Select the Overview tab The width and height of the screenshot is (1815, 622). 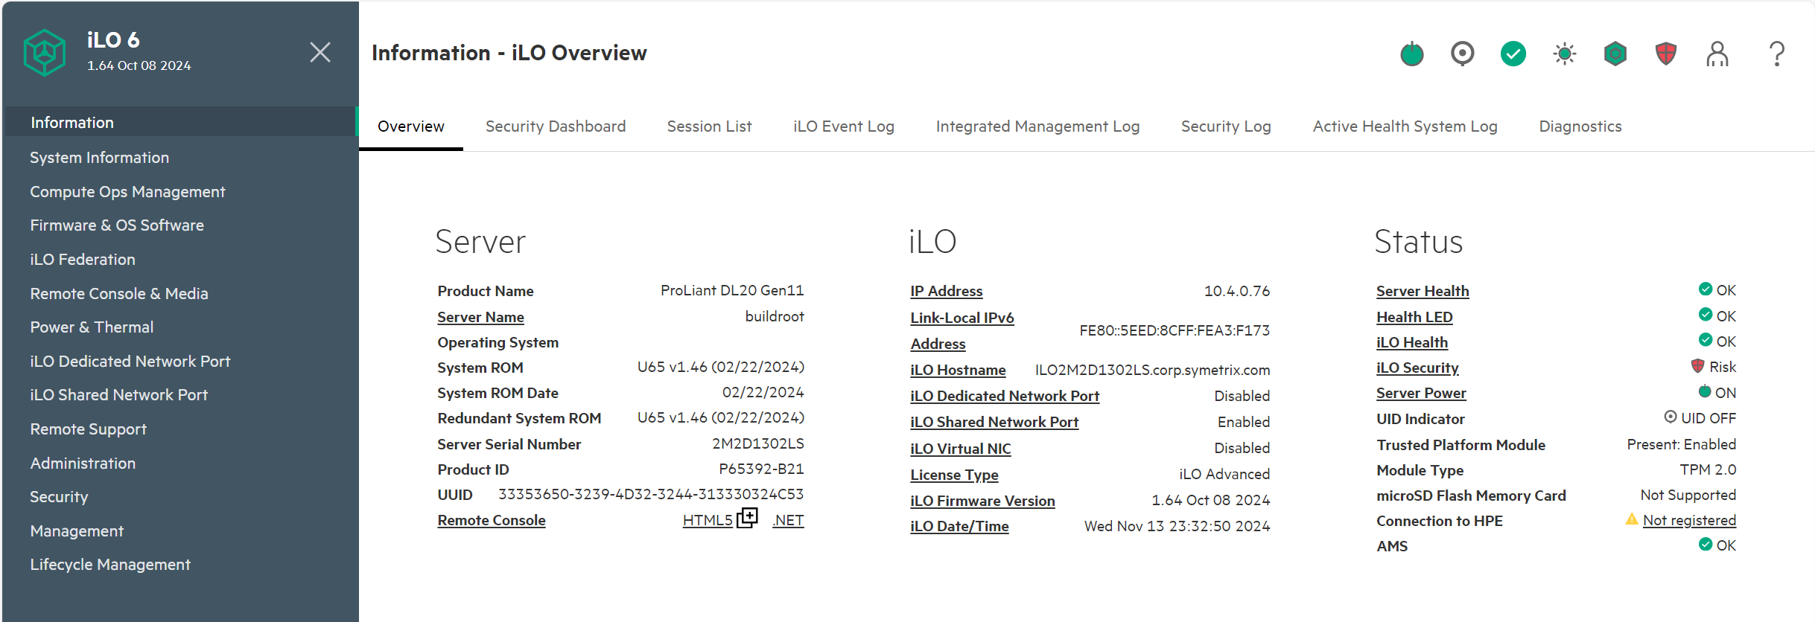pos(411,126)
